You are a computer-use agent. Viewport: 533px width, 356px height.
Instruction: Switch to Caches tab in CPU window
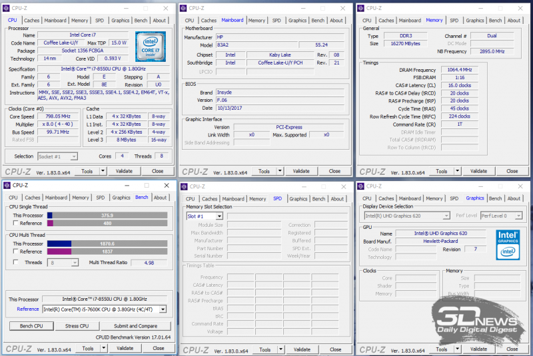coord(31,21)
